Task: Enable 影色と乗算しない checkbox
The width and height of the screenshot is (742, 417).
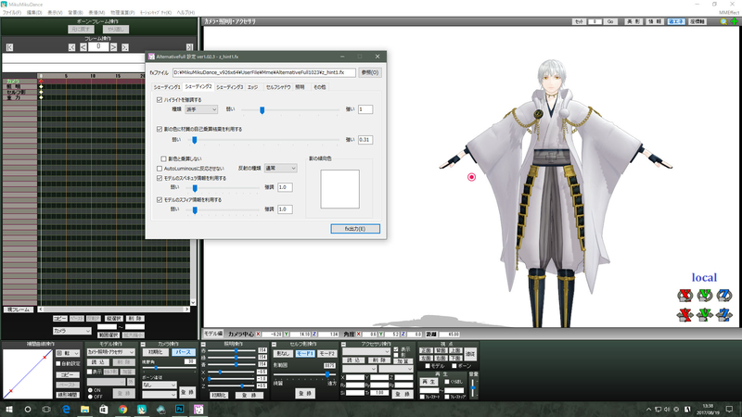Action: point(164,158)
